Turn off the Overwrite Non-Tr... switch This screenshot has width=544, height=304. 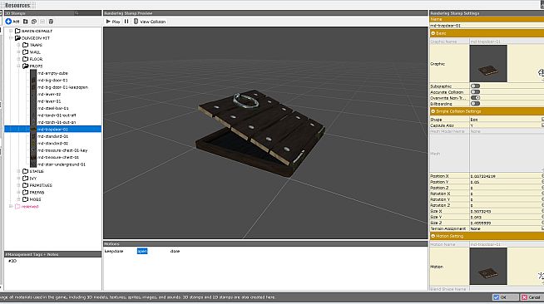tap(475, 98)
